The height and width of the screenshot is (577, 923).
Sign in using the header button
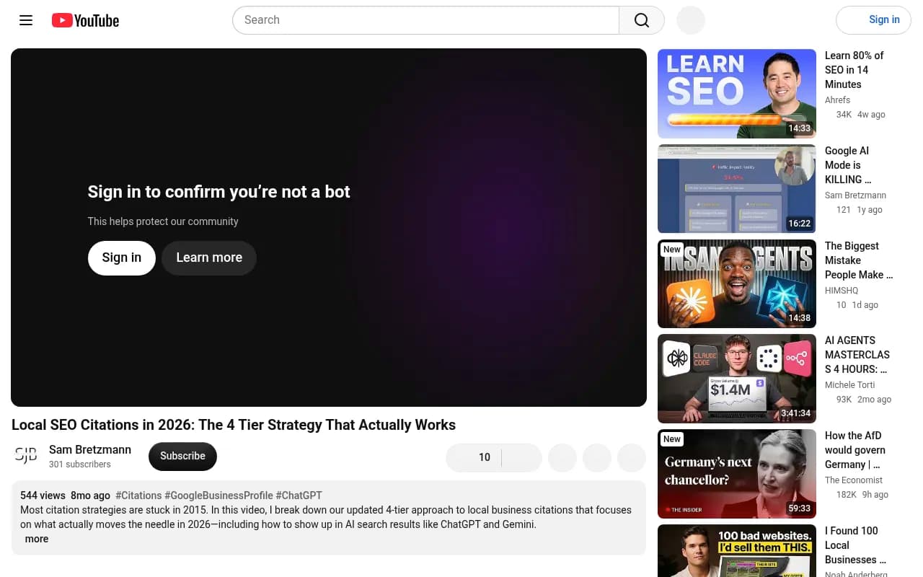coord(873,20)
